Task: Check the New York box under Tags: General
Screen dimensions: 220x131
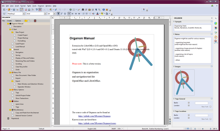Action: [210, 107]
